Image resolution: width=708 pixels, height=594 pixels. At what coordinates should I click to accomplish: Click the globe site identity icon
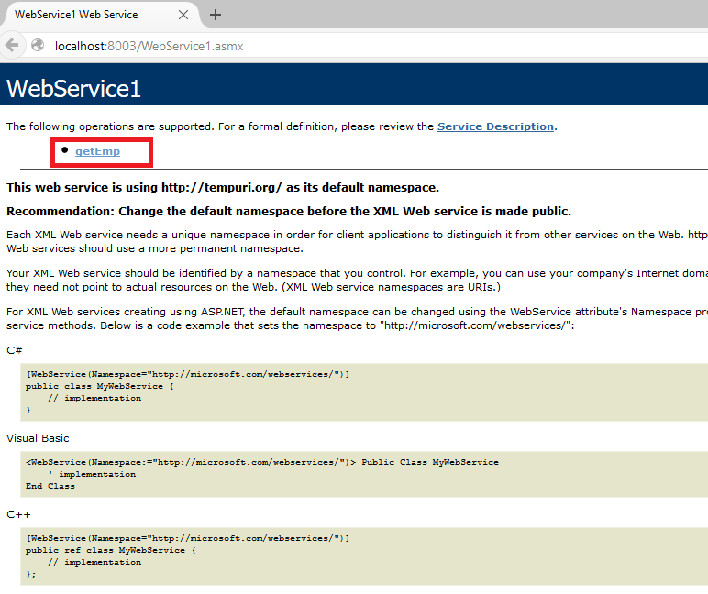[x=38, y=45]
